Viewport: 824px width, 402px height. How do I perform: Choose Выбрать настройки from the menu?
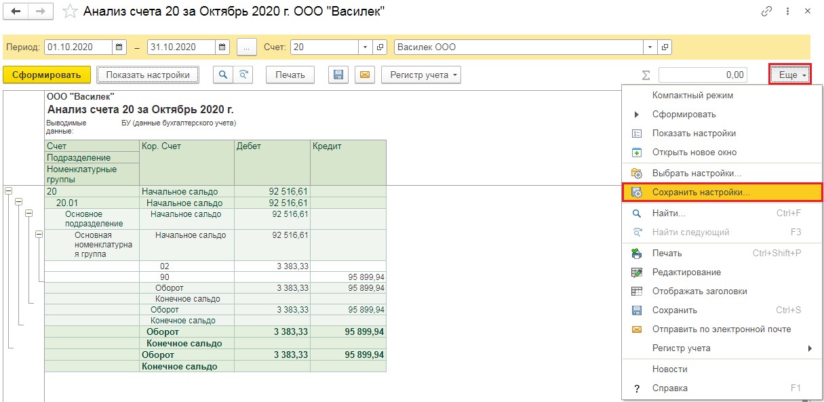click(696, 174)
